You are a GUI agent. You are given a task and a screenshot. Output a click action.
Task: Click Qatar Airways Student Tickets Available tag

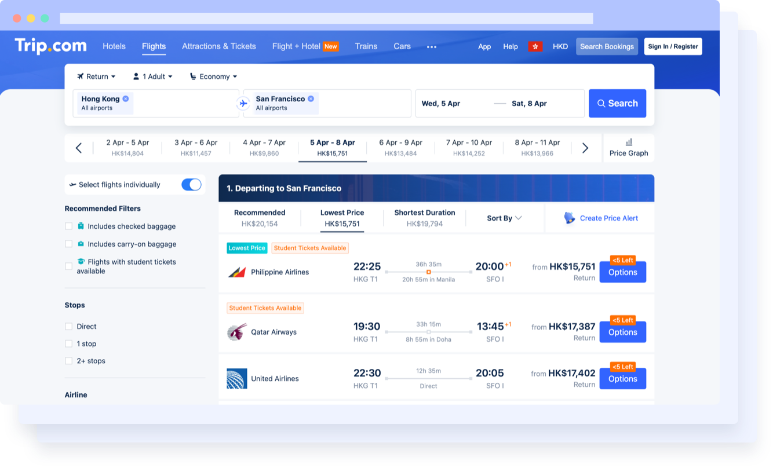coord(265,308)
